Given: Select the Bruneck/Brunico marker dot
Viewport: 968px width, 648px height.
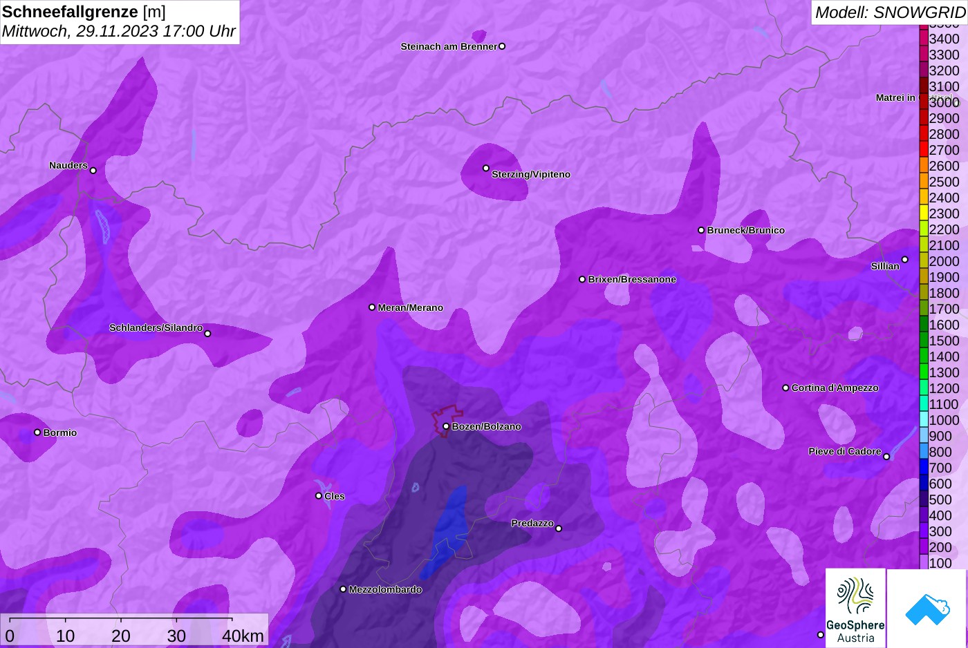Looking at the screenshot, I should point(701,230).
